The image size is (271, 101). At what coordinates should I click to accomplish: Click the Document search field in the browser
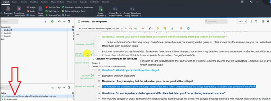tap(216, 22)
